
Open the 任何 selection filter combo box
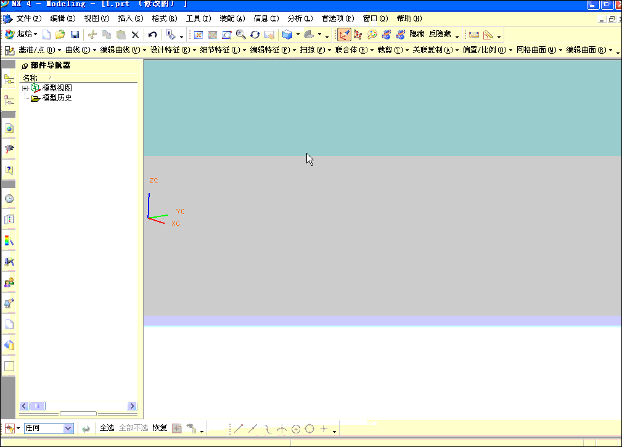pos(49,429)
